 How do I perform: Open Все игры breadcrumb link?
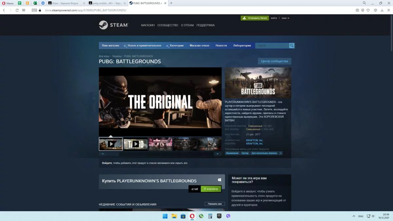[x=104, y=56]
